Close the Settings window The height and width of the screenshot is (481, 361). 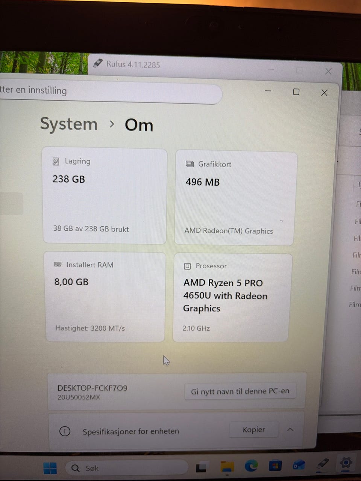click(324, 93)
